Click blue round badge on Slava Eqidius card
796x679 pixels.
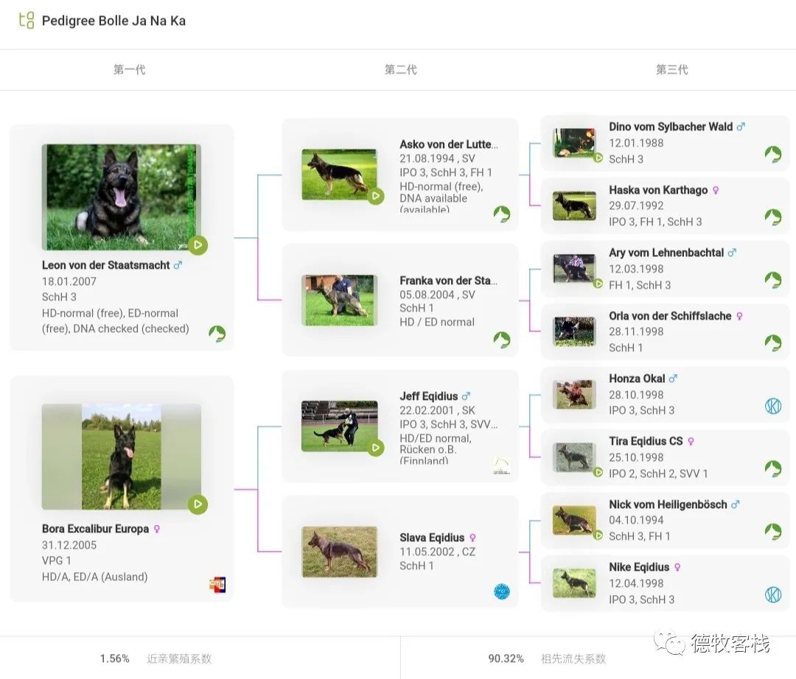click(502, 591)
